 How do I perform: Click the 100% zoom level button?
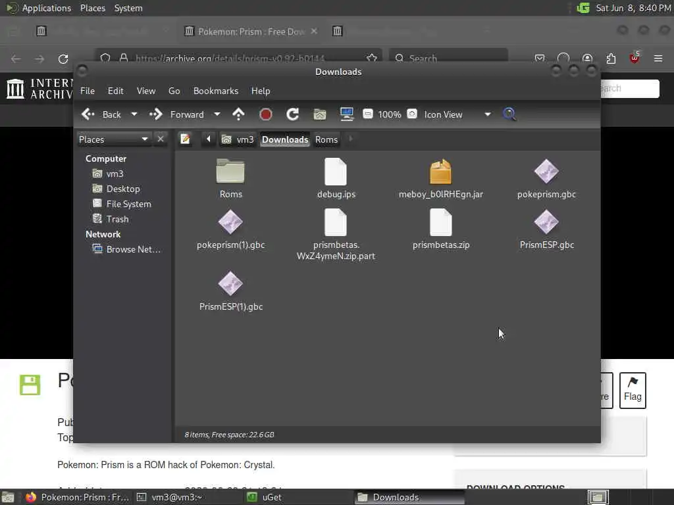(390, 114)
